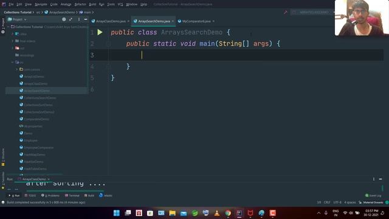Click the build hammer icon in toolbar

pyautogui.click(x=285, y=12)
